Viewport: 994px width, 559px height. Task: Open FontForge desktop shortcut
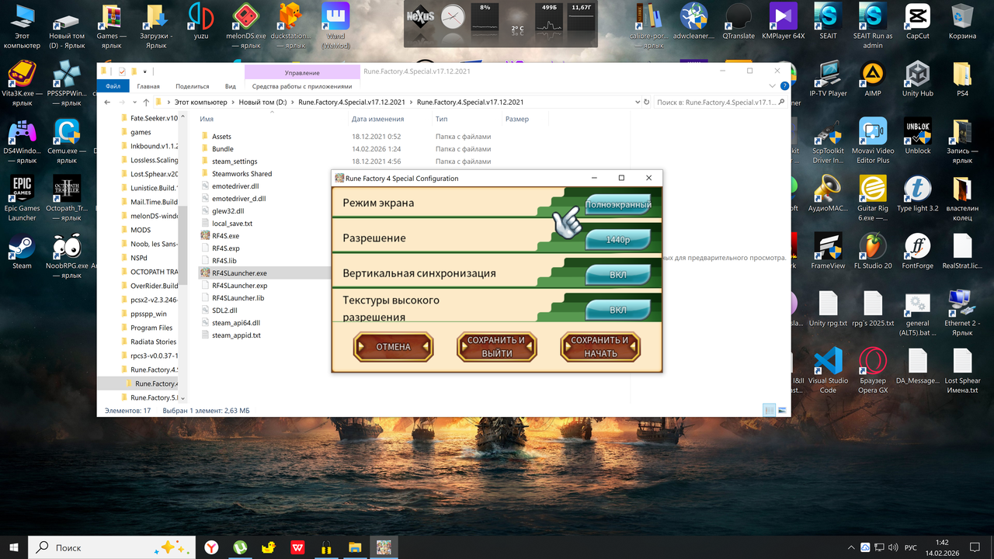coord(917,251)
